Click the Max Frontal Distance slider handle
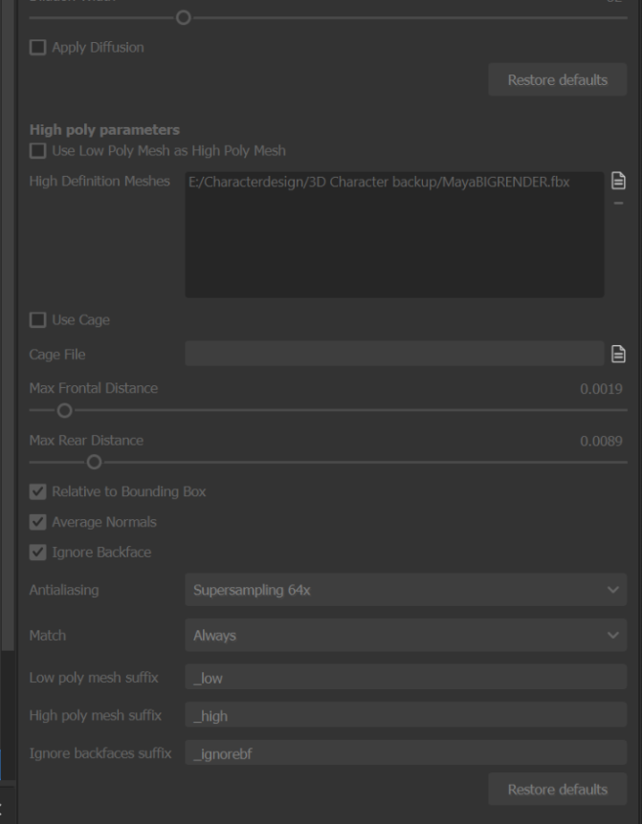Image resolution: width=642 pixels, height=824 pixels. tap(64, 411)
